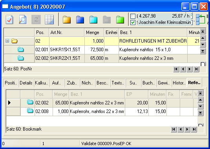This screenshot has width=210, height=149.
Task: Click scroll-down arrow of upper grid scrollbar
Action: (203, 45)
